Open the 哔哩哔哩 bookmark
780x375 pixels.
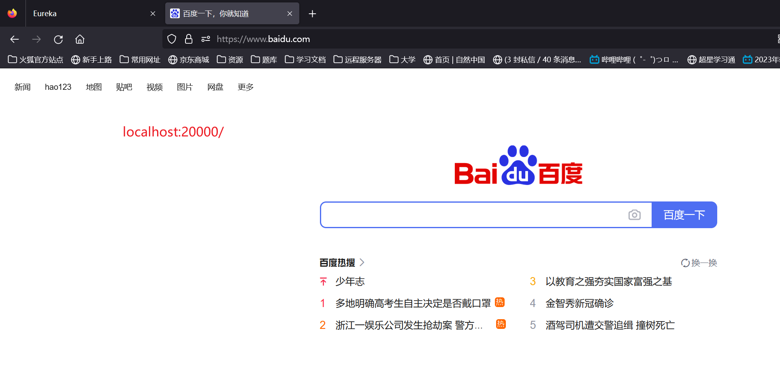(x=634, y=59)
